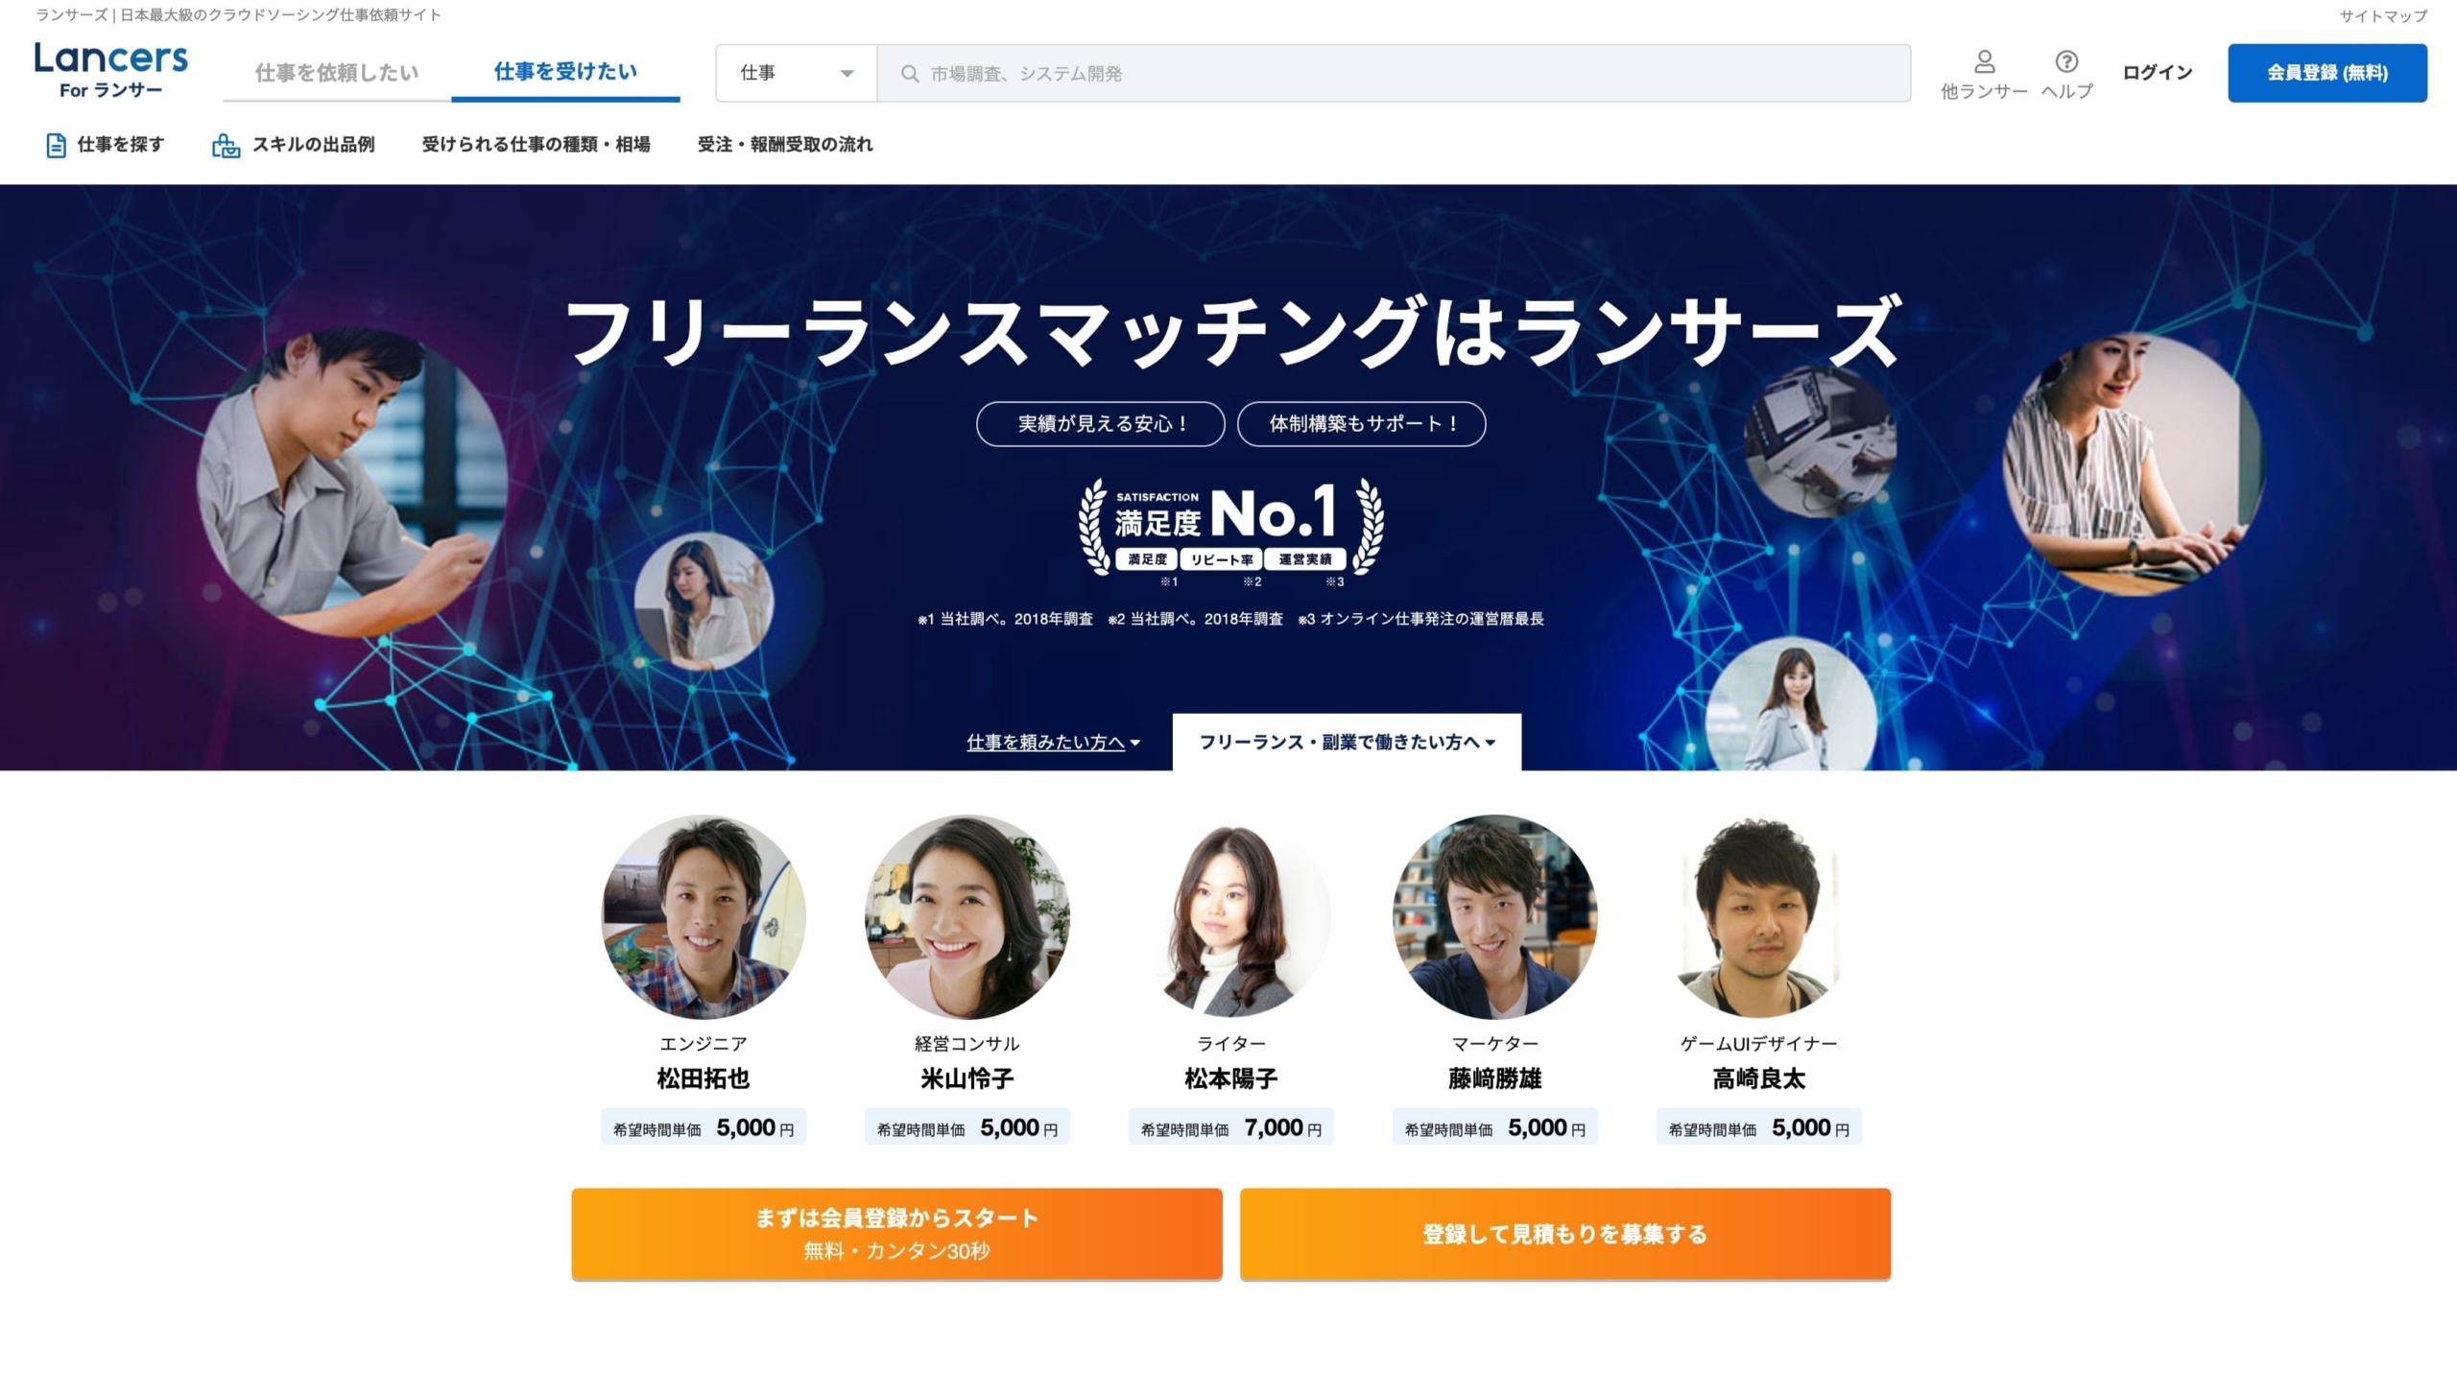Click the 会員登録 (無料) button

(2327, 73)
